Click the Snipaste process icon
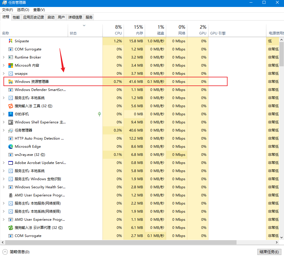284x259 pixels. [11, 41]
